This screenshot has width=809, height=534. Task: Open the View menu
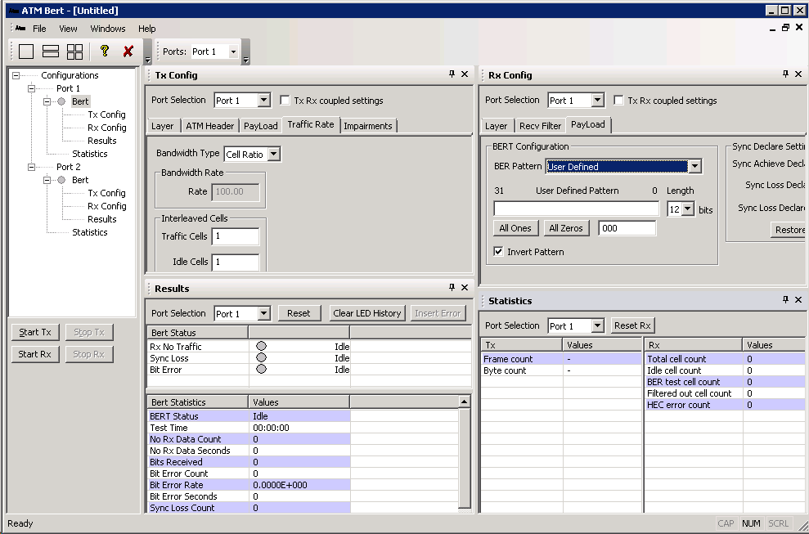point(68,29)
